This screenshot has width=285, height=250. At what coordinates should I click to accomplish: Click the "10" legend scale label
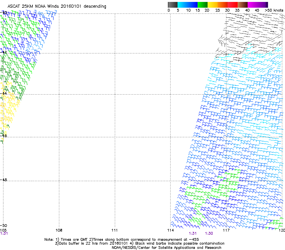coord(188,10)
